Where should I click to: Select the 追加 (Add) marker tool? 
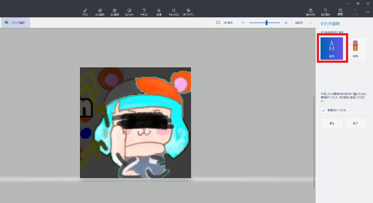(332, 48)
